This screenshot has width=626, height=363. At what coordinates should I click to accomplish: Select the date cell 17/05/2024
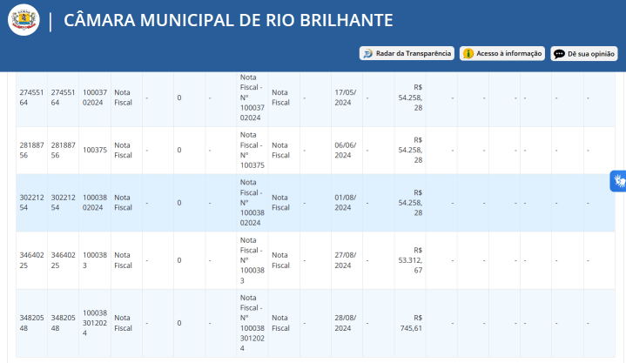pyautogui.click(x=346, y=97)
